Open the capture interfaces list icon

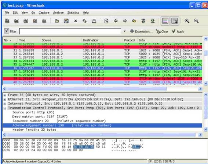point(7,21)
